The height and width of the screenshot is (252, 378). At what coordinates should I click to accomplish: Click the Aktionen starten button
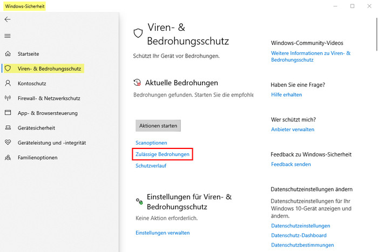tap(158, 126)
